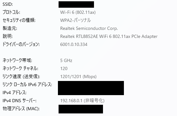The height and width of the screenshot is (116, 177).
Task: Click the プロトコル label
Action: point(11,12)
